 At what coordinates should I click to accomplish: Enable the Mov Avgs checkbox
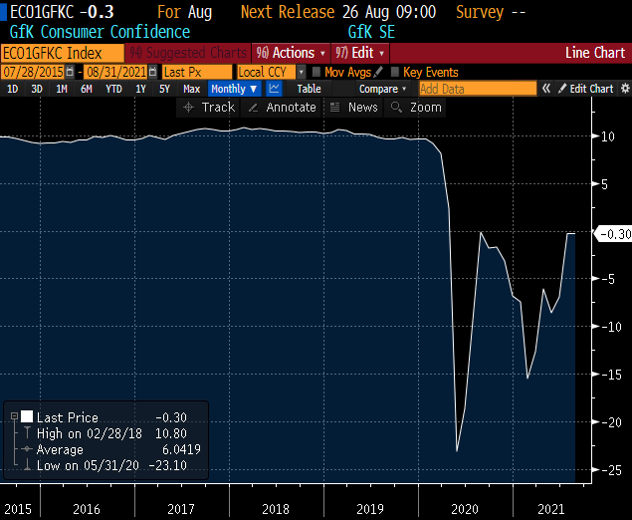tap(316, 72)
